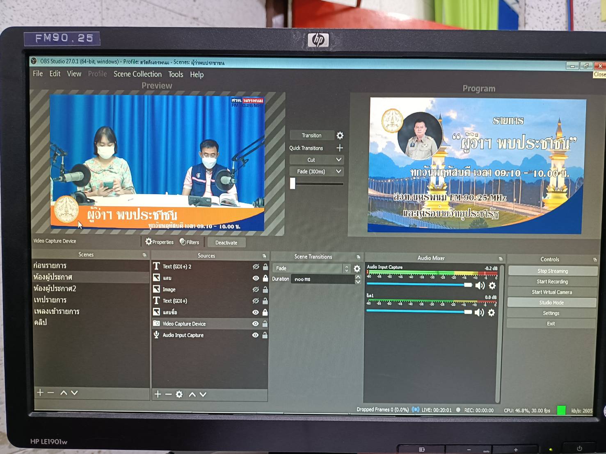This screenshot has height=454, width=606.
Task: Click Deactivate for the Video Capture Device
Action: (226, 243)
